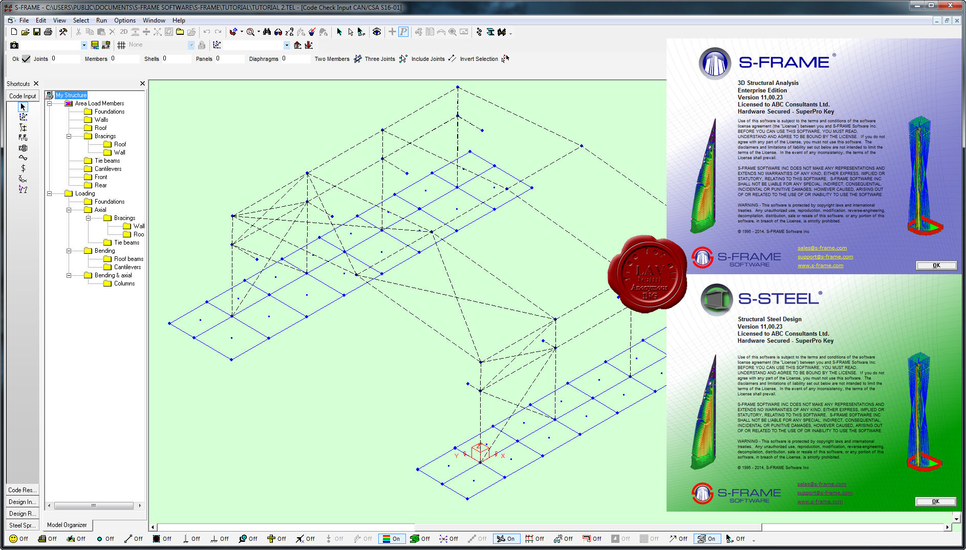Select the GRP group pointer tool in toolbar
The height and width of the screenshot is (550, 966).
click(x=361, y=32)
